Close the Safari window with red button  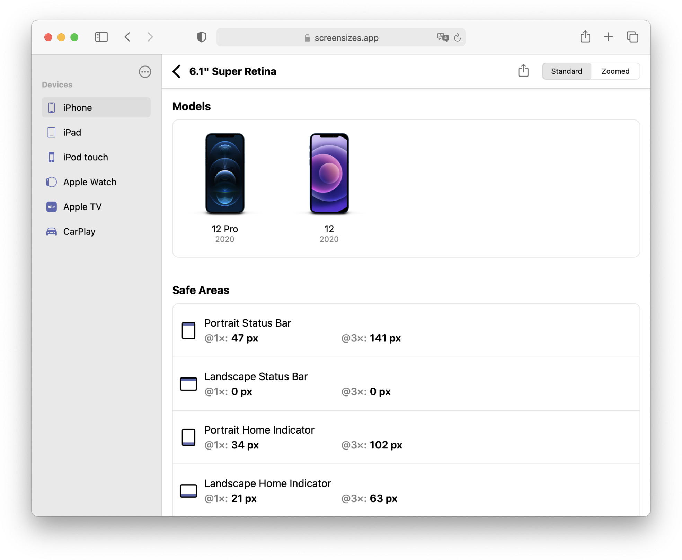click(x=48, y=37)
